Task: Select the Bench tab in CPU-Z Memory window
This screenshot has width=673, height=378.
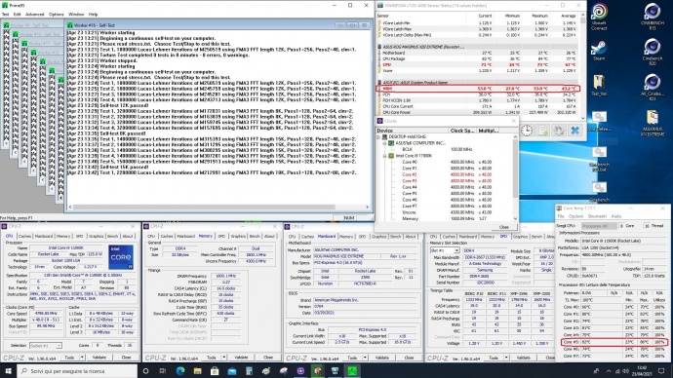Action: coord(255,236)
